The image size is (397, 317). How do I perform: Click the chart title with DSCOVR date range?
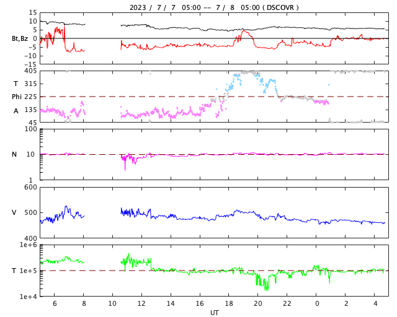(x=214, y=7)
